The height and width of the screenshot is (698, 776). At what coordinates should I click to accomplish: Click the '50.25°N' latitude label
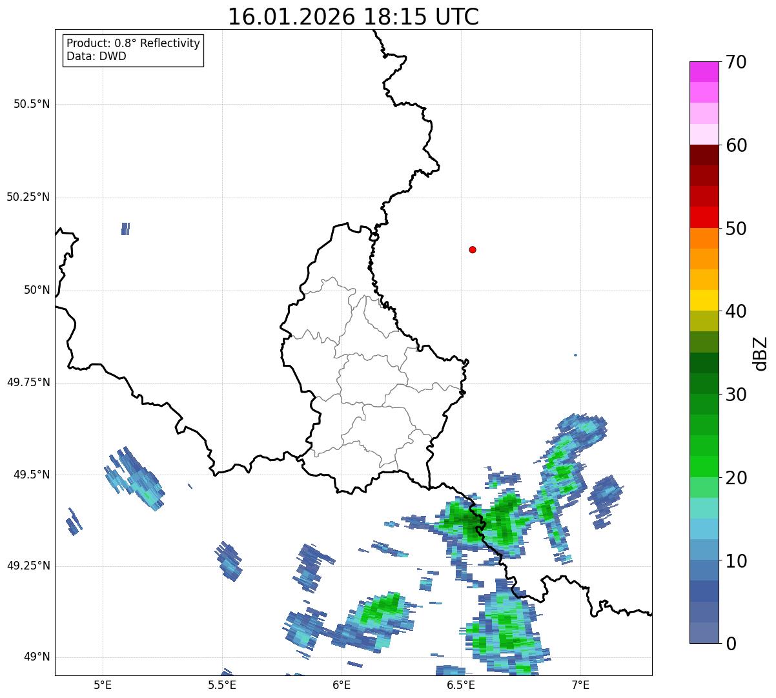(28, 197)
